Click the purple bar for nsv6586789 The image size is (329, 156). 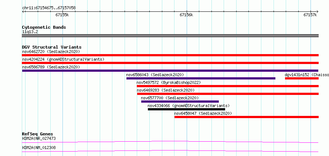170,71
